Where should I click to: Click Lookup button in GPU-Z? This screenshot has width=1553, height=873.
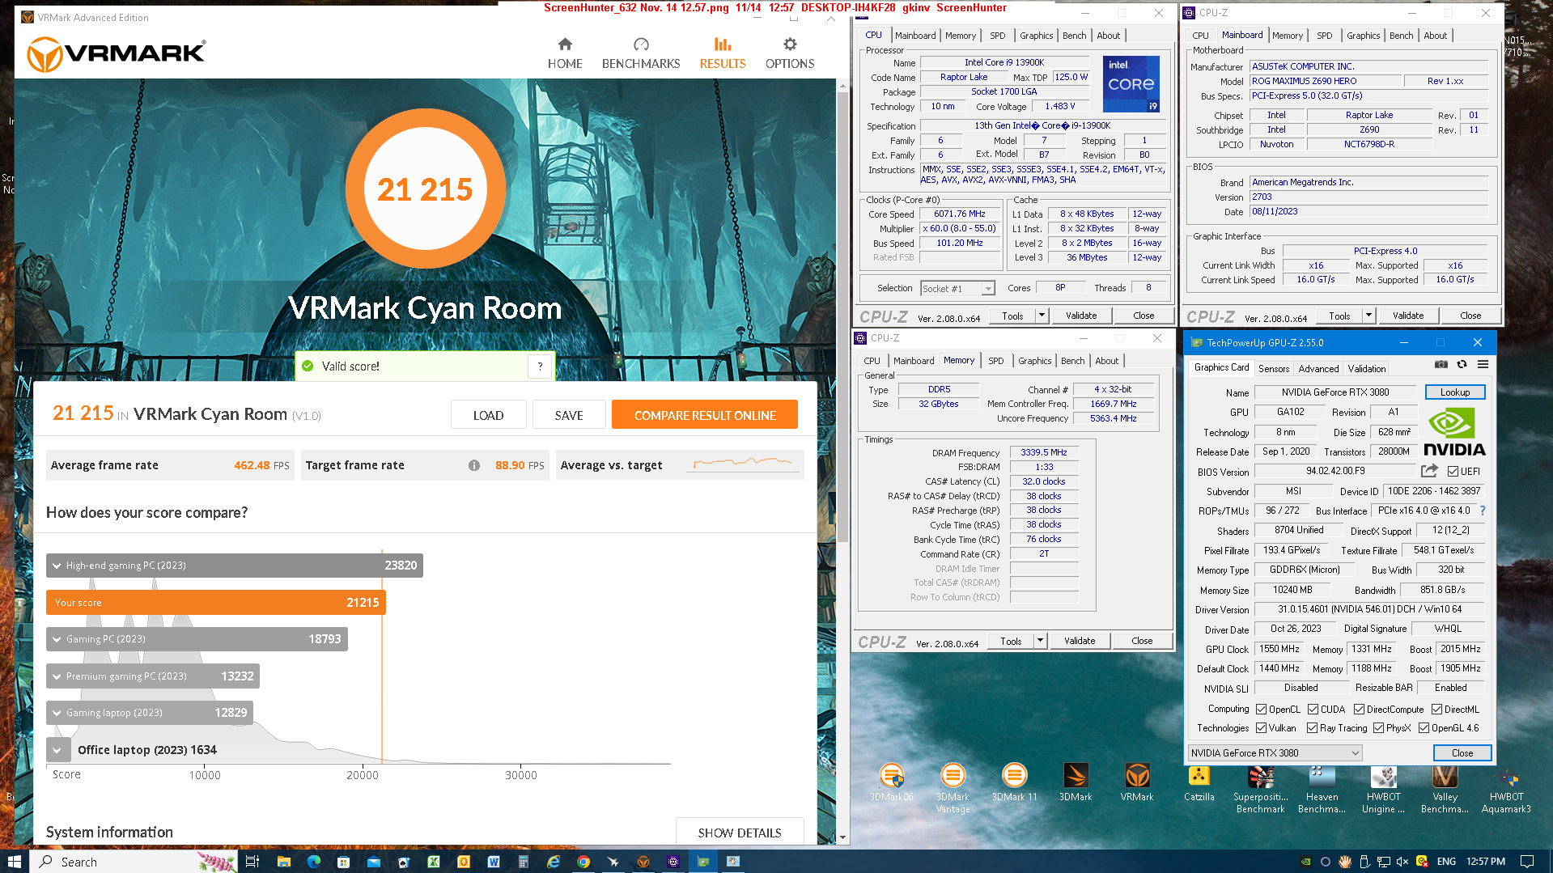click(1454, 392)
